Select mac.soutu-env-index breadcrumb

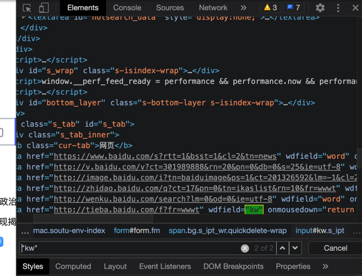[69, 231]
